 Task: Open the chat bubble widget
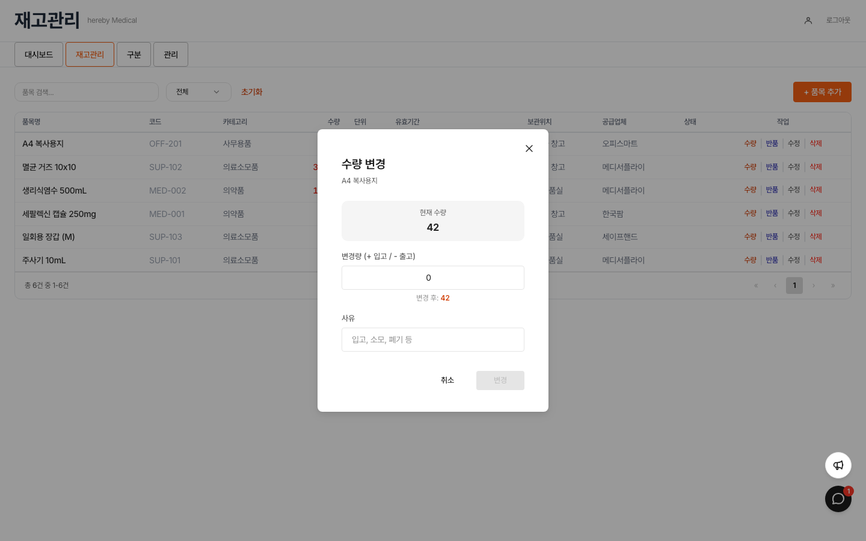(x=838, y=499)
